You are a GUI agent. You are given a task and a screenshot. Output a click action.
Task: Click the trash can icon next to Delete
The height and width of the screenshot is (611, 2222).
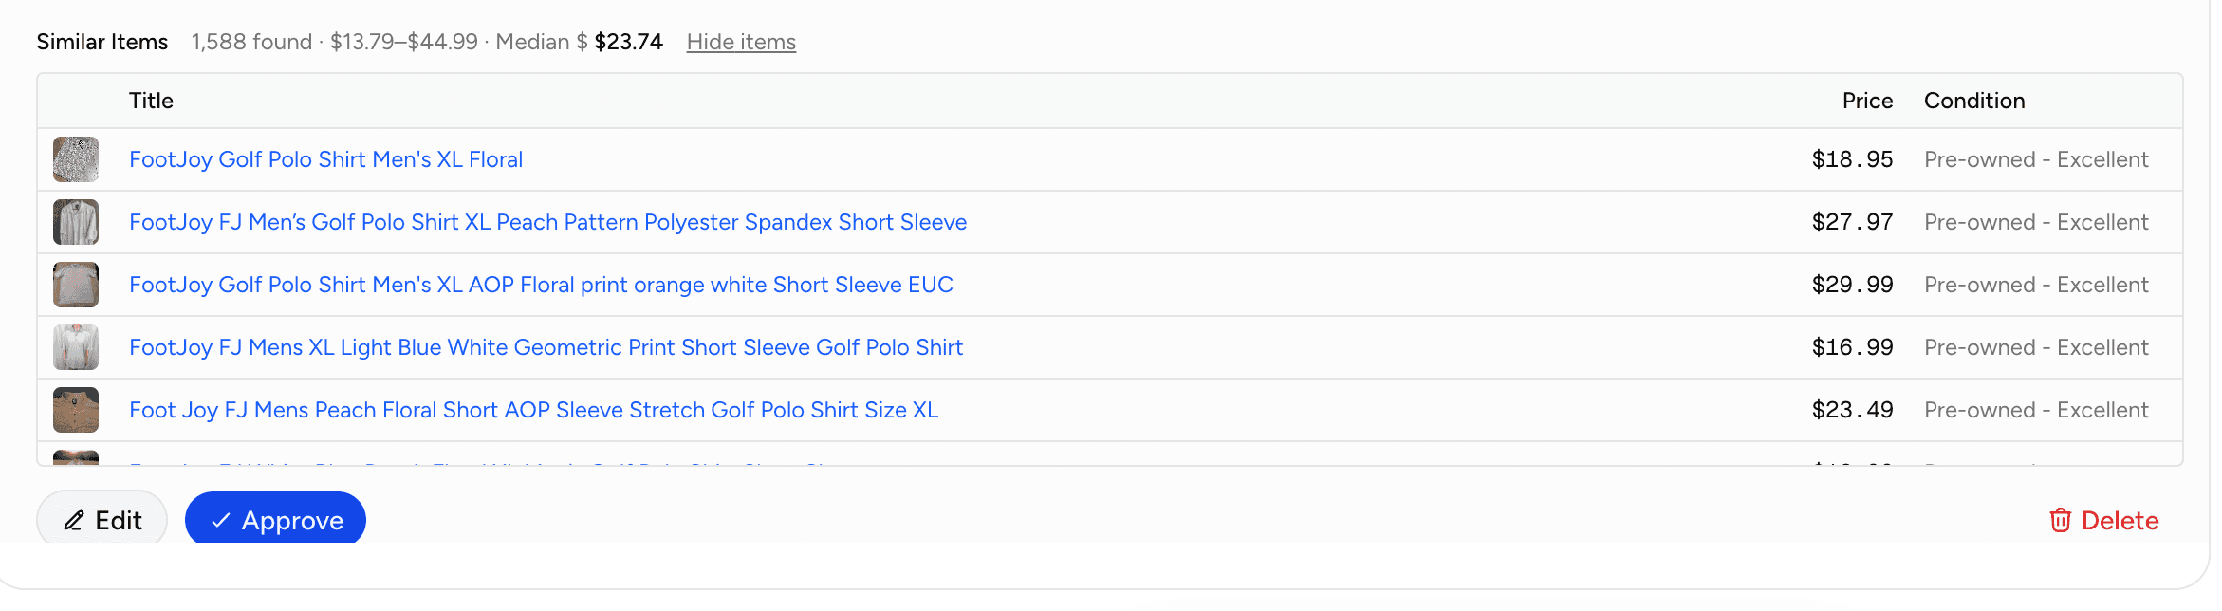(2061, 520)
